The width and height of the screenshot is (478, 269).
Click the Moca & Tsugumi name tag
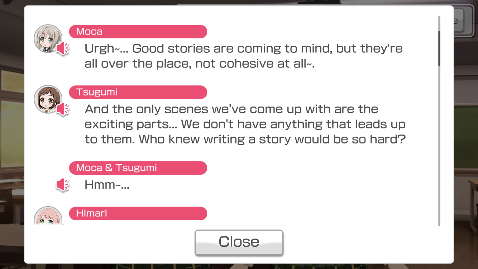point(138,168)
